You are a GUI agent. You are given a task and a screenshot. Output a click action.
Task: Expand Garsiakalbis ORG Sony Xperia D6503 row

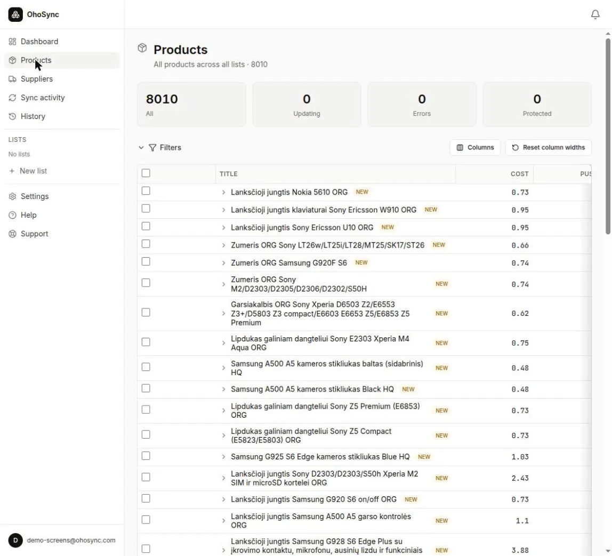[x=224, y=314]
